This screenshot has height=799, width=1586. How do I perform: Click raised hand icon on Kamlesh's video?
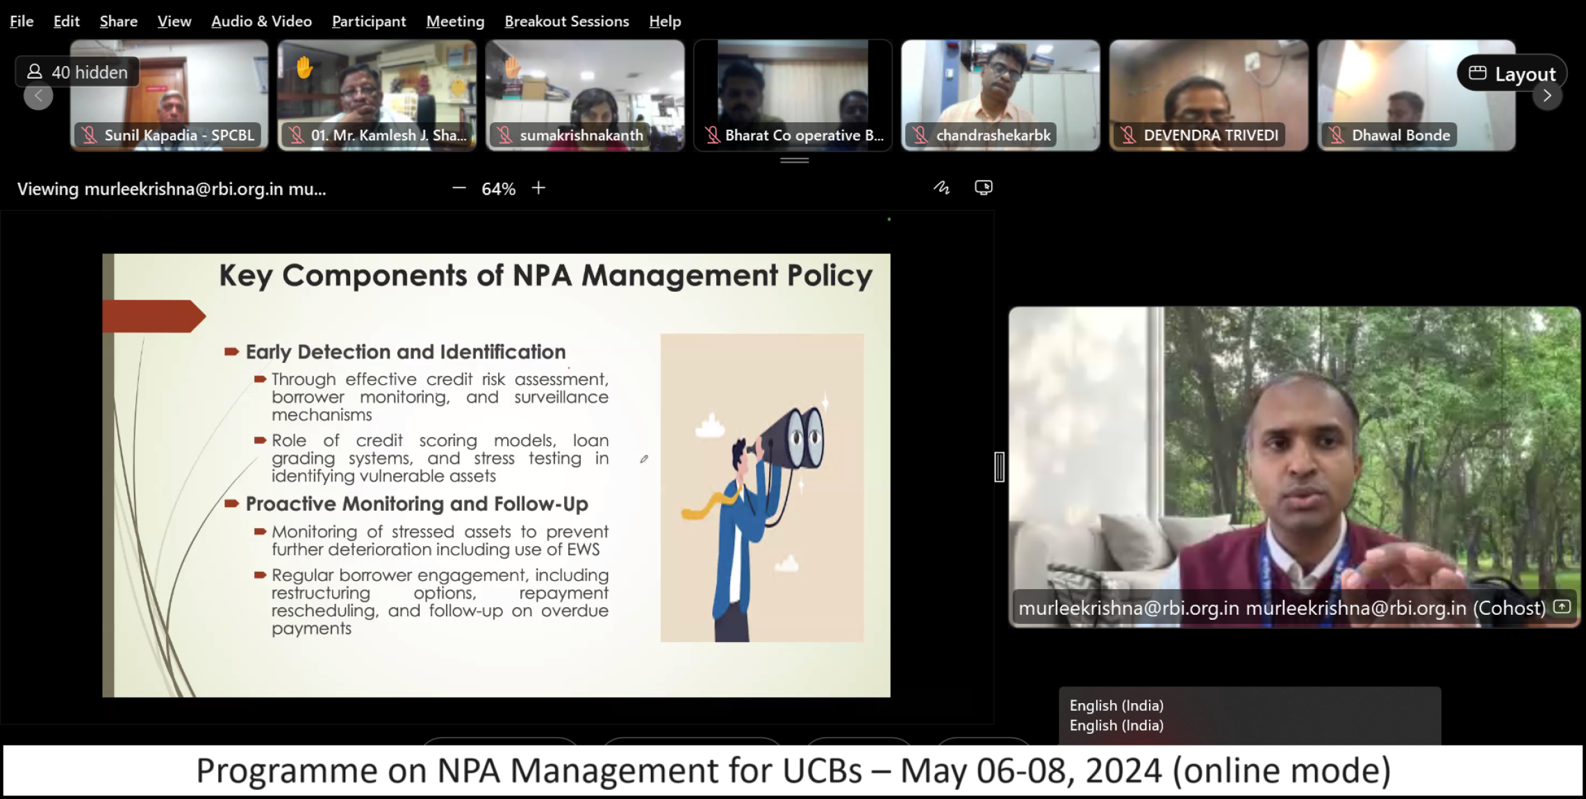pyautogui.click(x=304, y=68)
